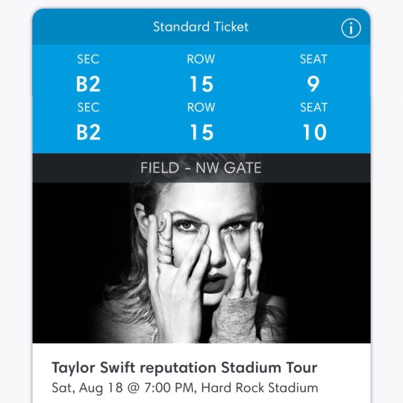Tap the Standard Ticket header
The width and height of the screenshot is (403, 403).
(201, 27)
